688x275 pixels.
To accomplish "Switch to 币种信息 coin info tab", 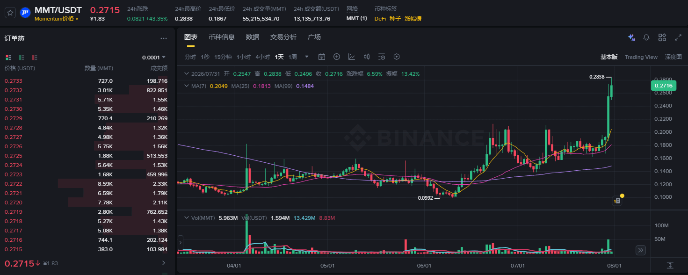I will point(222,37).
